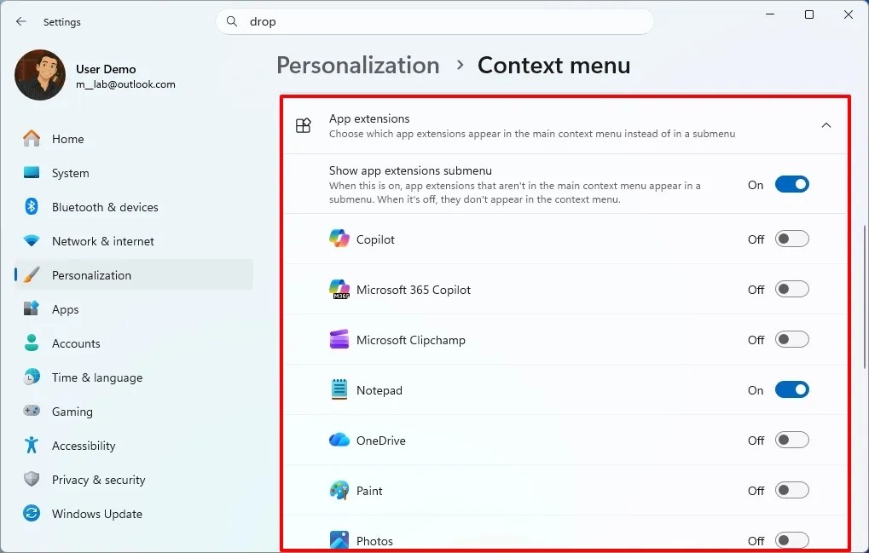This screenshot has width=869, height=553.
Task: Go to System settings
Action: [x=135, y=173]
